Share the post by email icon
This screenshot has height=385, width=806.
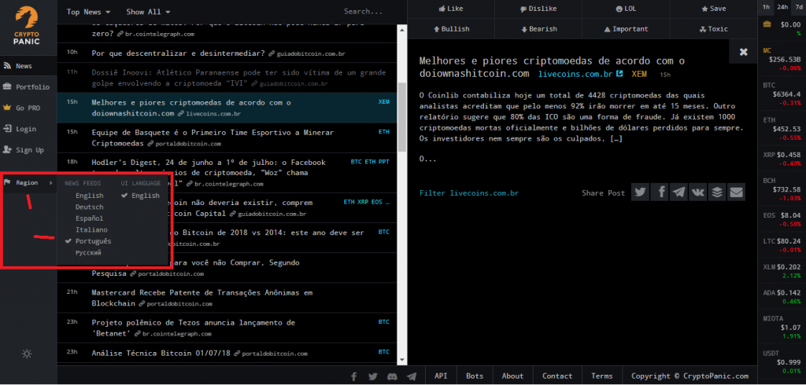tap(735, 192)
